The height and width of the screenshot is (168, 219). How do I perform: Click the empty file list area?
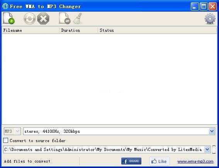(109, 79)
